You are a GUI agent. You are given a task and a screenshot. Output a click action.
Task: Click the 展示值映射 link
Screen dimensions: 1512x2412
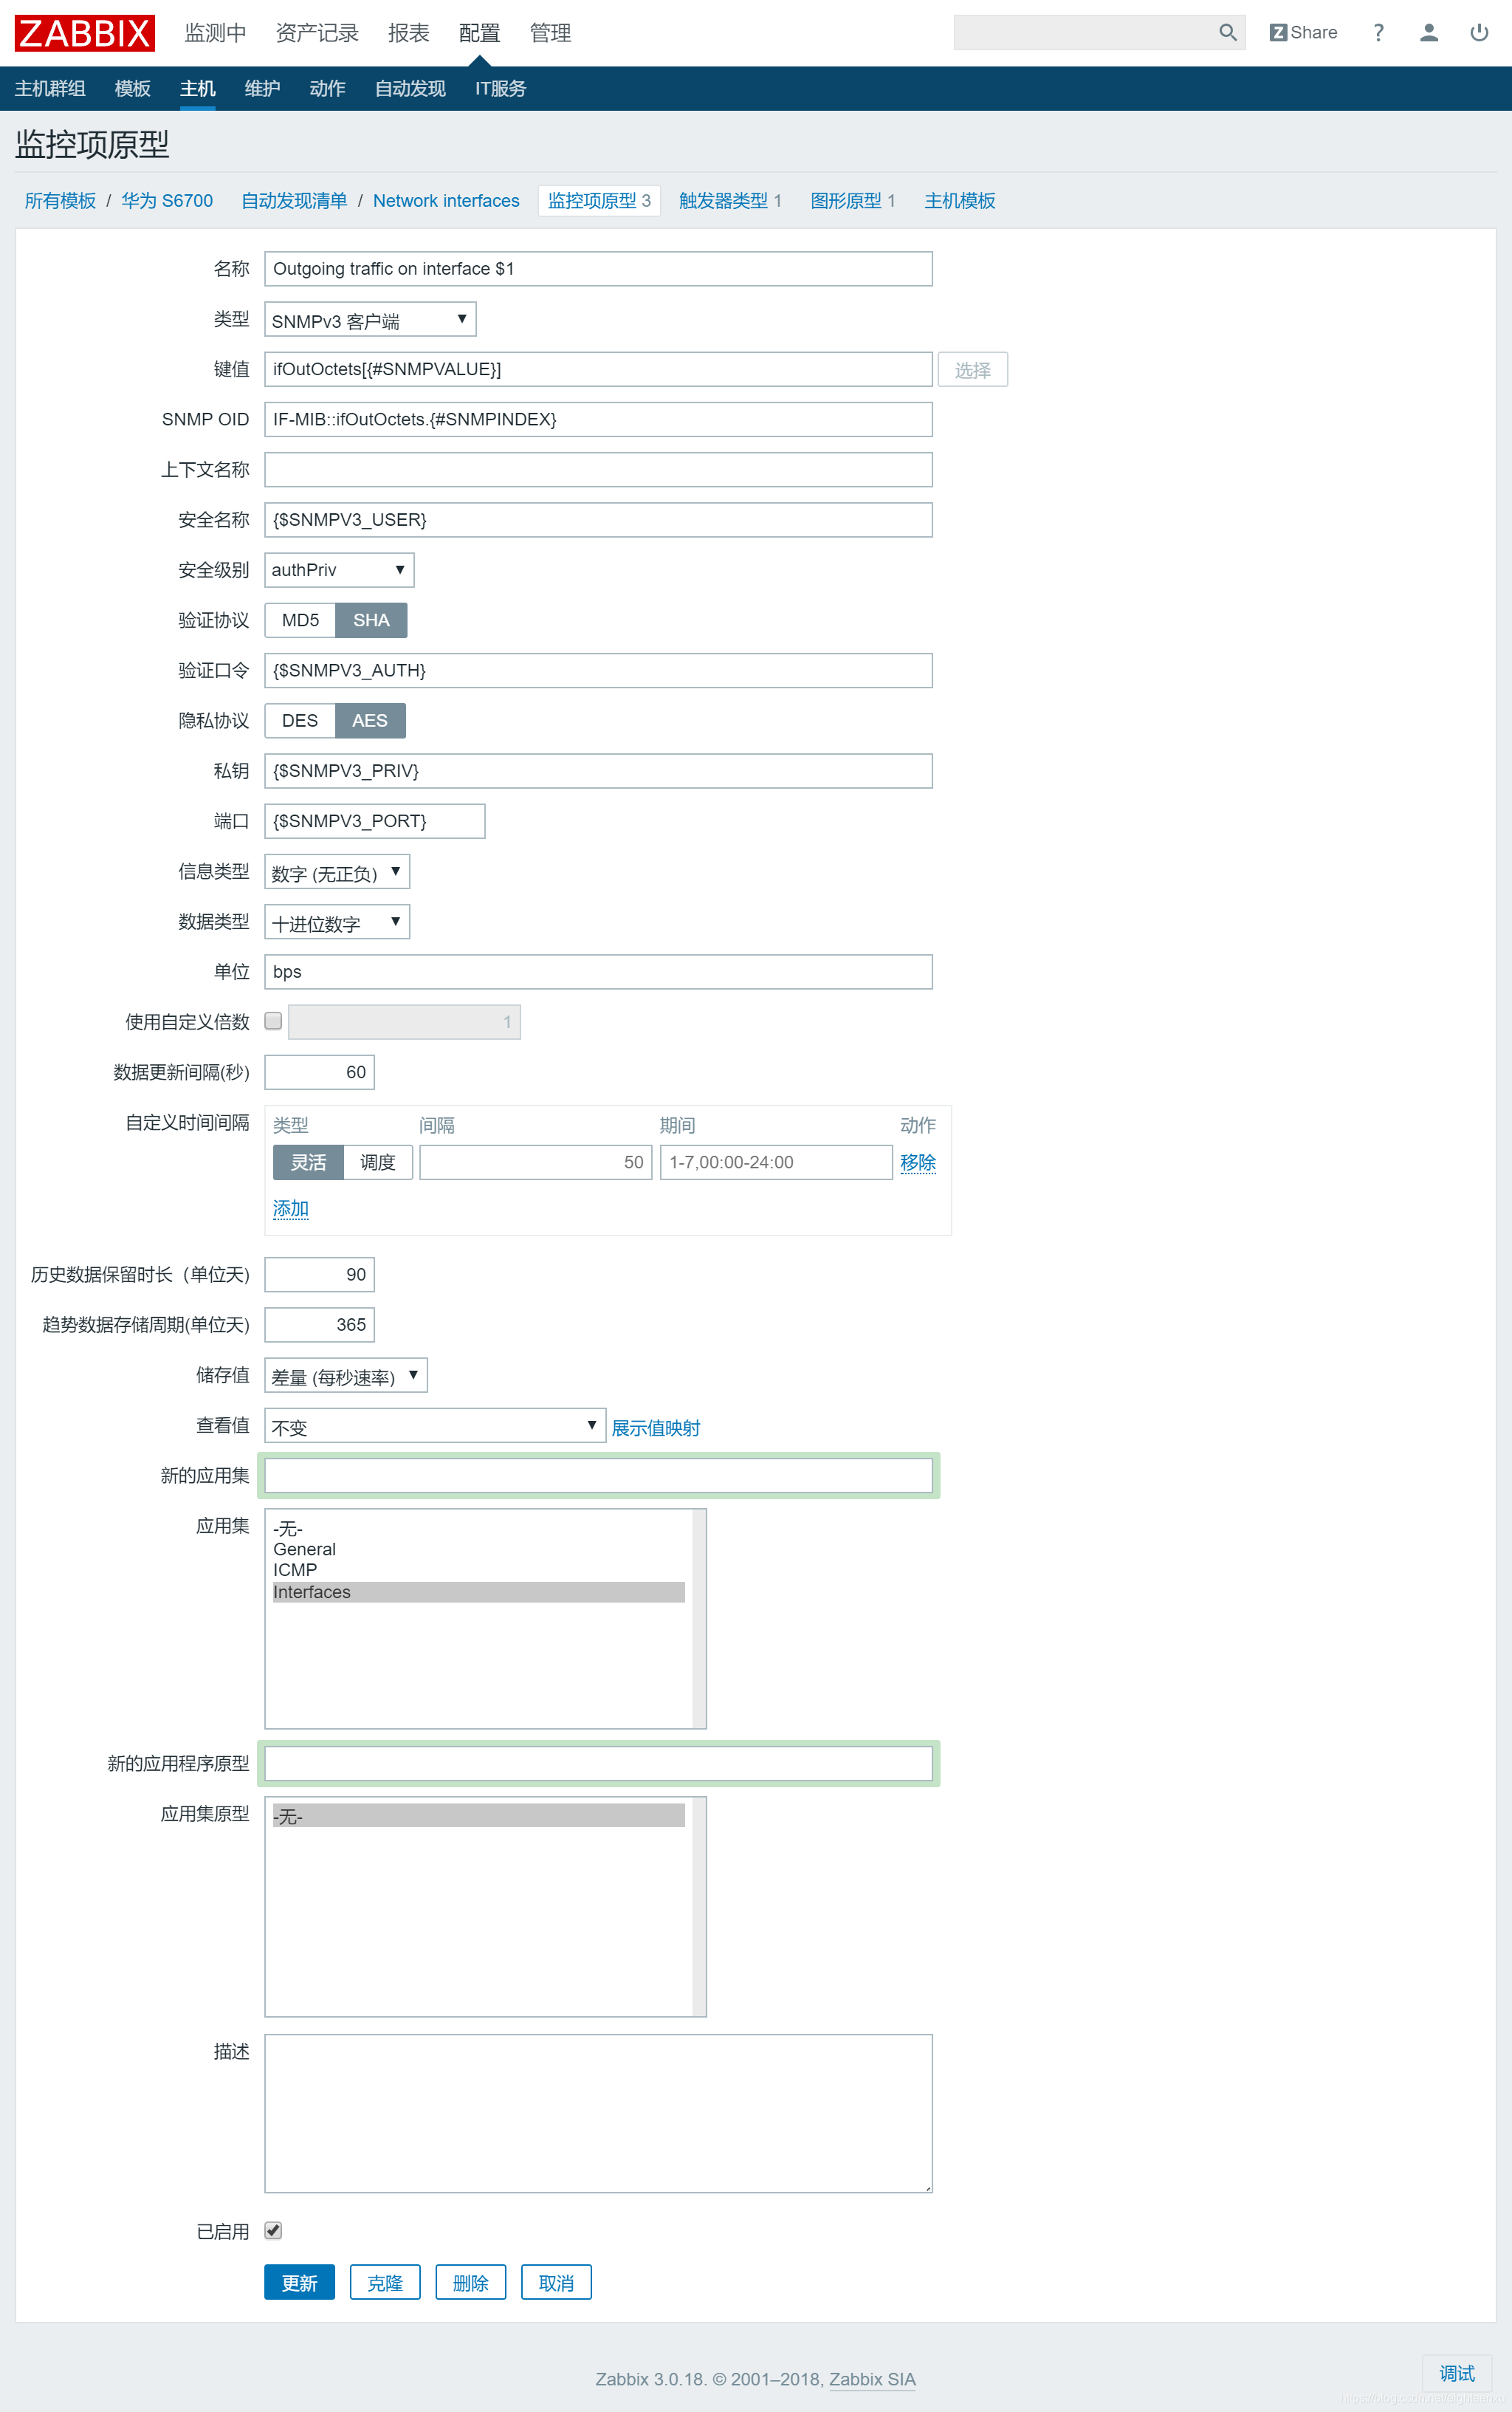[x=655, y=1427]
